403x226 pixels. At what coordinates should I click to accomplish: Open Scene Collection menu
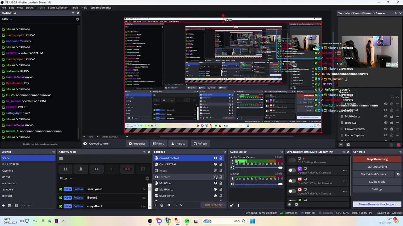point(58,8)
